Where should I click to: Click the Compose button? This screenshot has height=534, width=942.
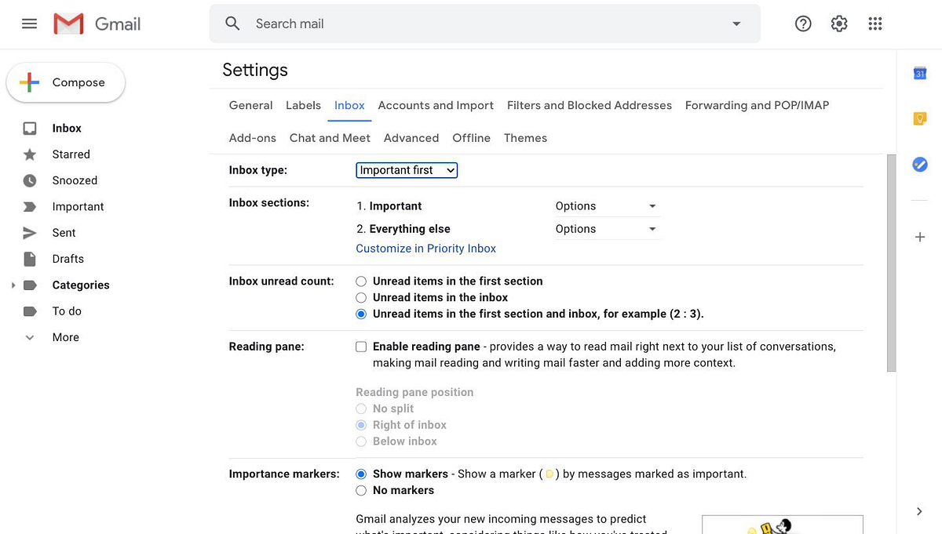coord(65,82)
